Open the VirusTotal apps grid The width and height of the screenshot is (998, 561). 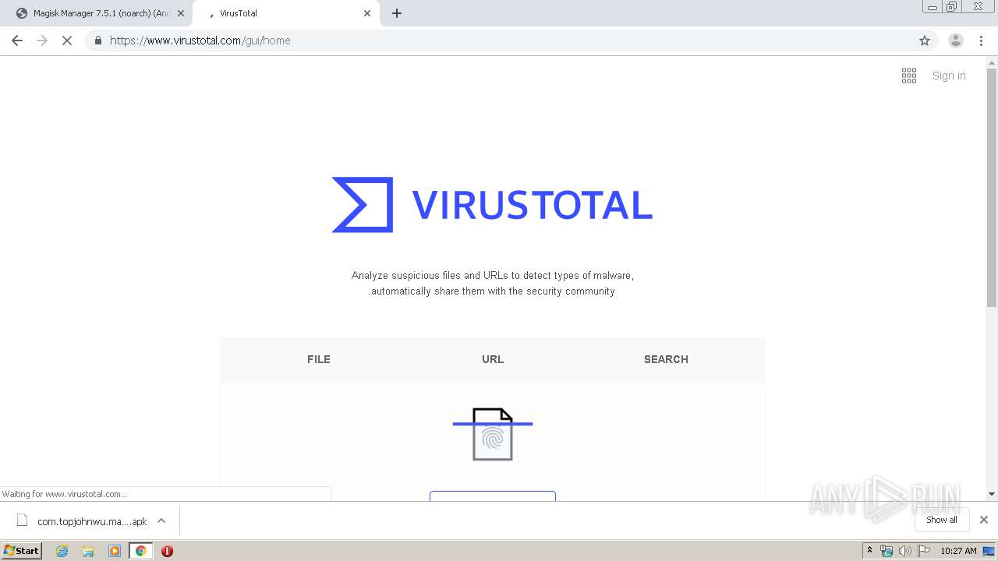coord(909,76)
